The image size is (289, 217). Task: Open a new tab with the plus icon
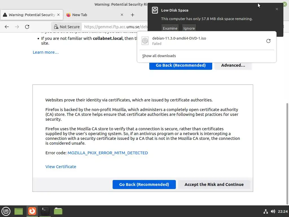(133, 15)
